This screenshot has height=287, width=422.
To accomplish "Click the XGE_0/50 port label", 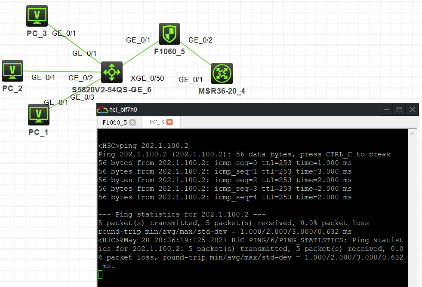I will click(147, 78).
